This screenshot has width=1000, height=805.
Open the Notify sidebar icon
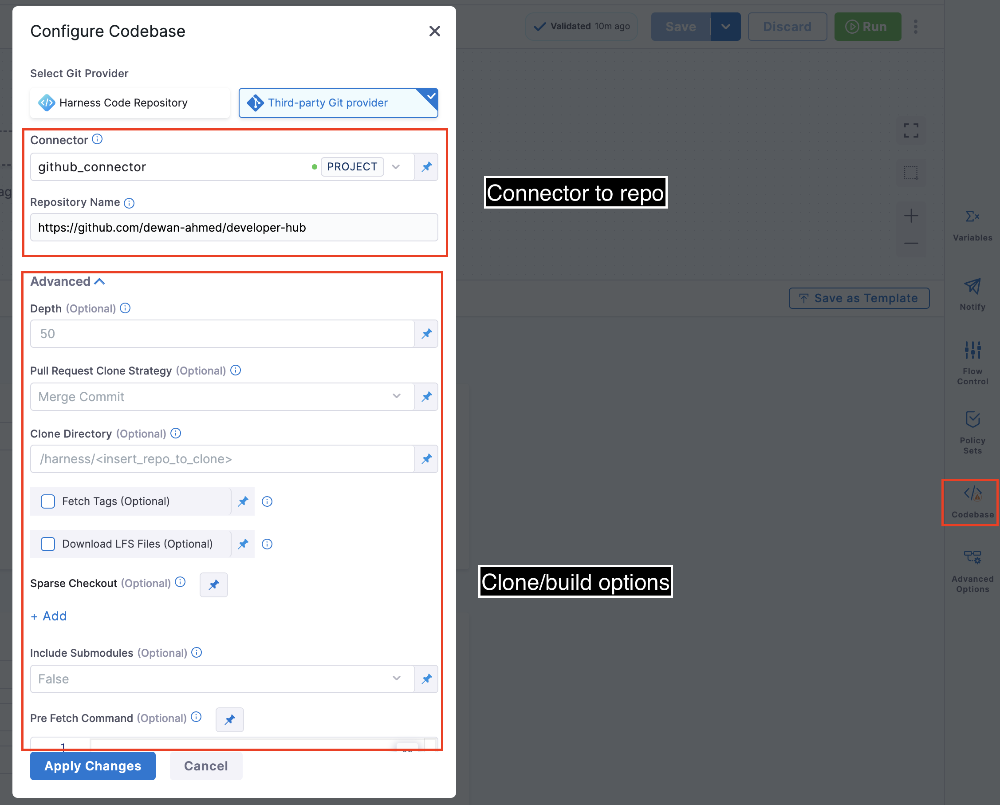coord(972,294)
